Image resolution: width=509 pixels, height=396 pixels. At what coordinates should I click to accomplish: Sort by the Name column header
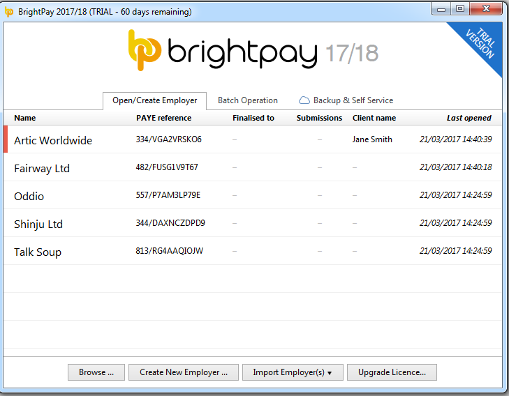pos(25,118)
